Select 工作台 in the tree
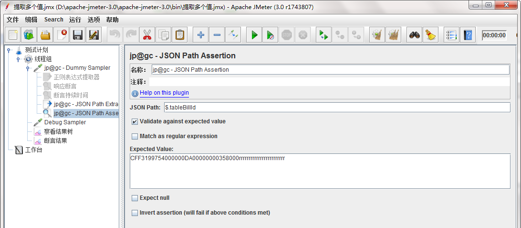Image resolution: width=521 pixels, height=228 pixels. pos(33,150)
